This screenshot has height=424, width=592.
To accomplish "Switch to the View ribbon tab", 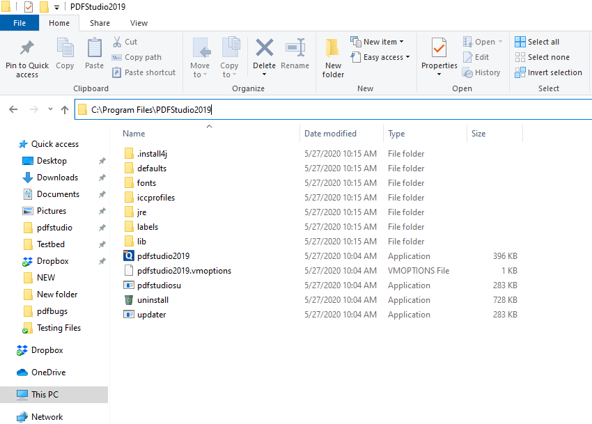I will coord(139,23).
